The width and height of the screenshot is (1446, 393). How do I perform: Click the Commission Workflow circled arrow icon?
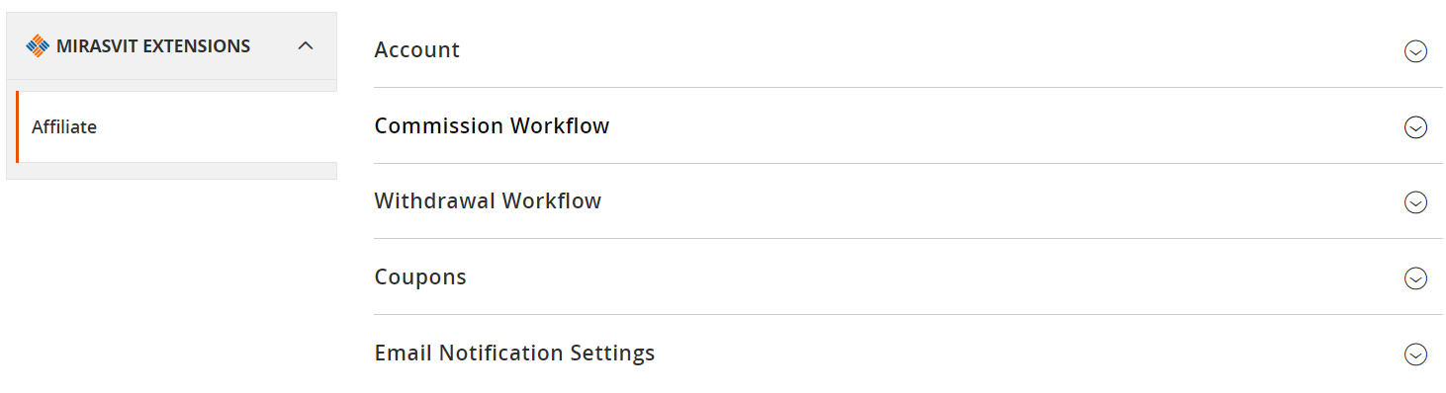click(x=1415, y=127)
